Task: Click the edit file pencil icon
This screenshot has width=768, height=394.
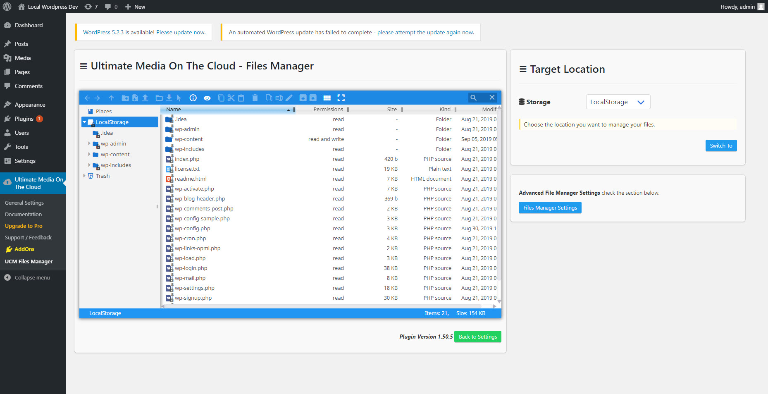Action: point(289,98)
